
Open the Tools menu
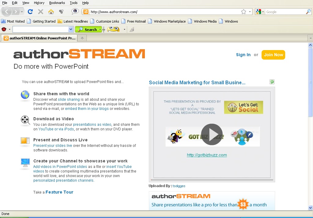pos(74,3)
